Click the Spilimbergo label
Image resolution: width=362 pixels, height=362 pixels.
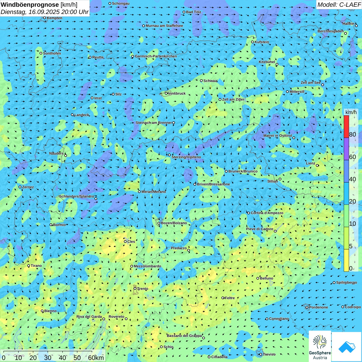pos(346,282)
